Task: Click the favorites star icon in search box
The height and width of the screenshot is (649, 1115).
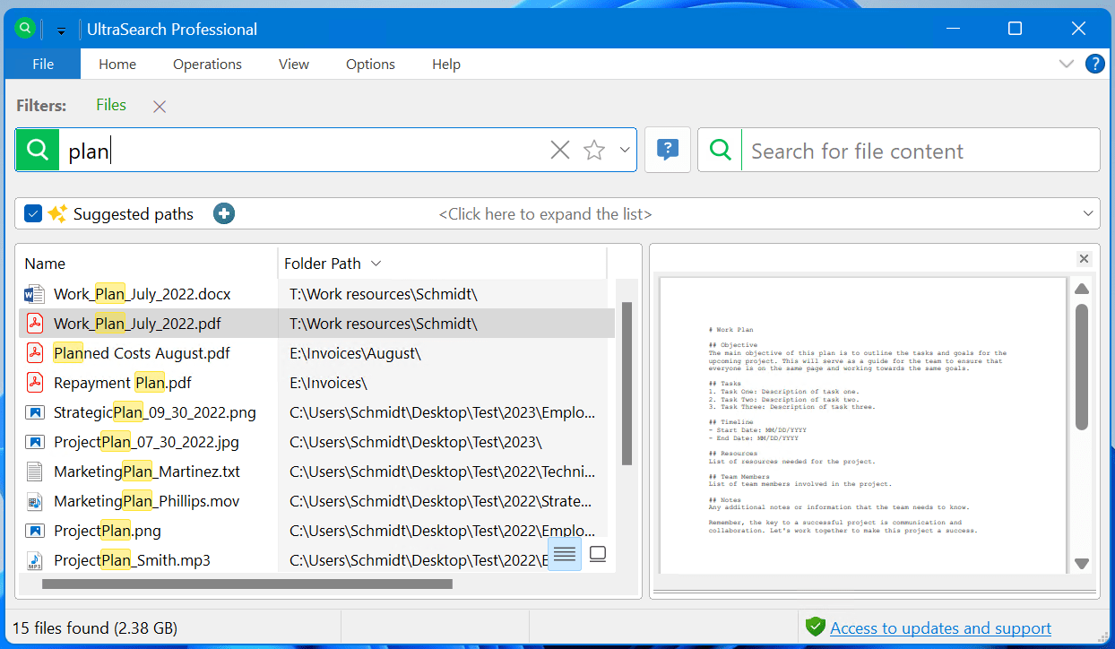Action: (594, 151)
